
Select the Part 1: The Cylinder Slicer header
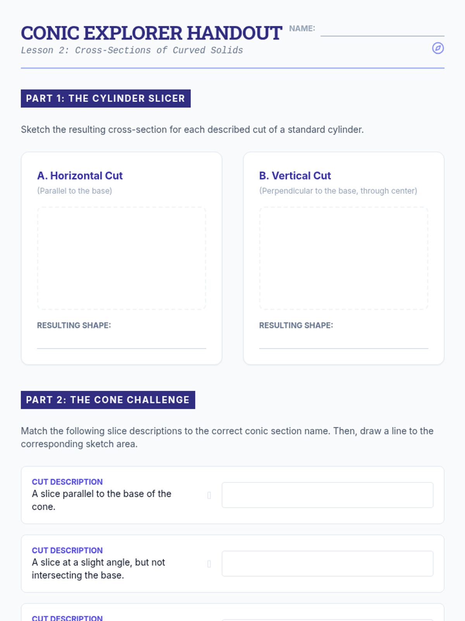(x=105, y=99)
